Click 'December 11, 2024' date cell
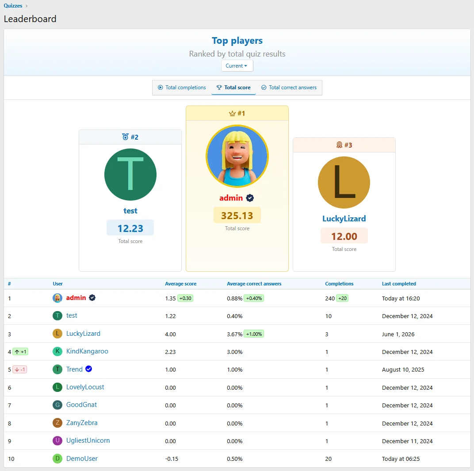474x471 pixels. coord(407,441)
